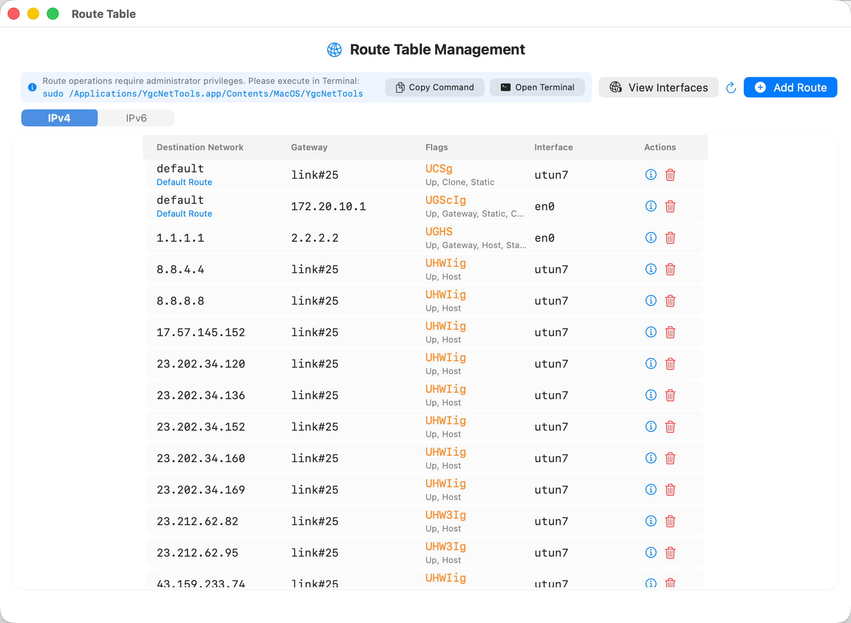Select the 23.202.34.160 destination row

pyautogui.click(x=200, y=458)
